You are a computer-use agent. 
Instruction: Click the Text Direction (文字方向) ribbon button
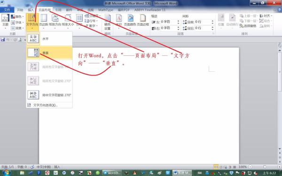tap(32, 22)
